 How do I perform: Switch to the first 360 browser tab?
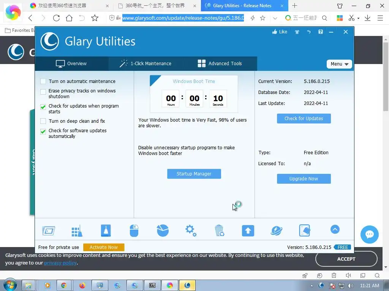pyautogui.click(x=69, y=5)
